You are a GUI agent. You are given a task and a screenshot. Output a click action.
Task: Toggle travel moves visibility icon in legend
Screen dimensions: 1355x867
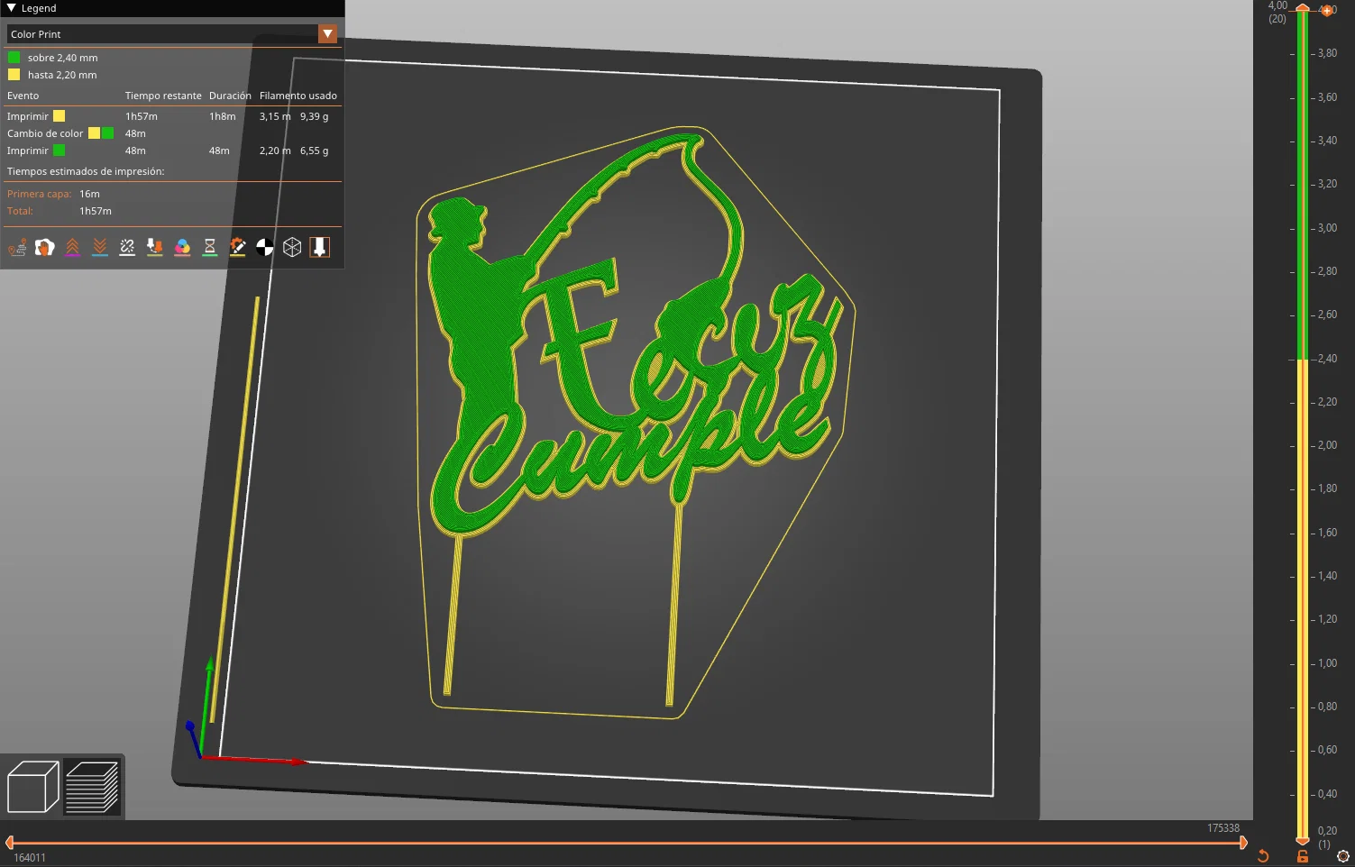[17, 247]
